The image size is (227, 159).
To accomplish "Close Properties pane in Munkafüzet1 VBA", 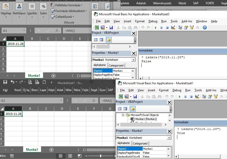I will tap(169, 131).
